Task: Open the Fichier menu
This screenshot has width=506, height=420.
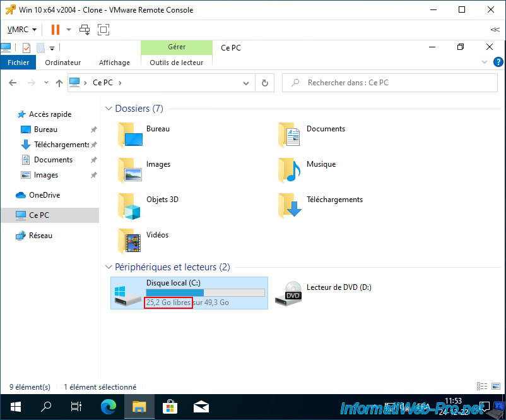Action: click(18, 63)
